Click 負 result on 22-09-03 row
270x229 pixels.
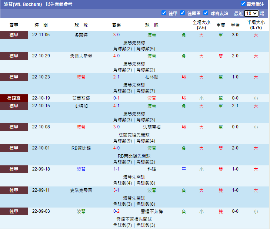click(x=184, y=212)
